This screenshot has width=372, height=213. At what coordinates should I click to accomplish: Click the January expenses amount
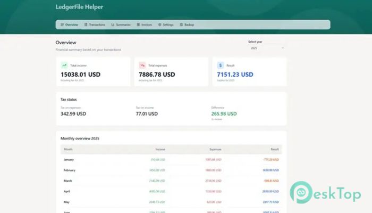213,160
